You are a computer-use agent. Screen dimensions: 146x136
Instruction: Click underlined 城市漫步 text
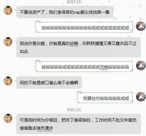click(x=45, y=128)
